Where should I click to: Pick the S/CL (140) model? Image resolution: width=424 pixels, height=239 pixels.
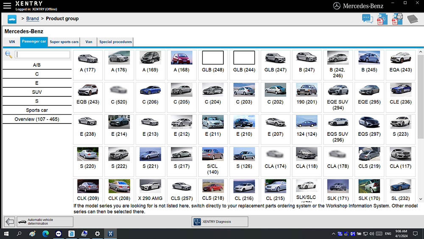click(x=213, y=161)
